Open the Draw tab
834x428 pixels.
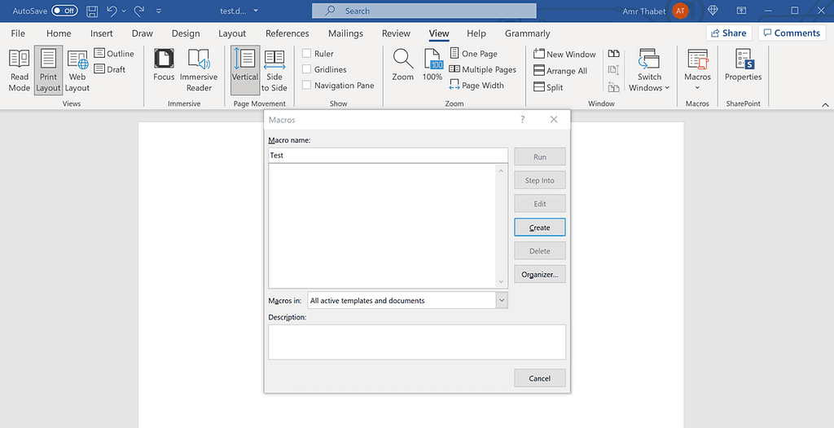(x=142, y=33)
